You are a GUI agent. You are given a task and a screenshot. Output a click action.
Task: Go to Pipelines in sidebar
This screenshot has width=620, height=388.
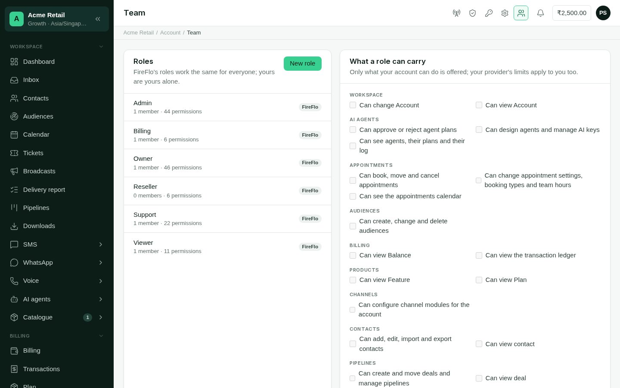point(57,208)
